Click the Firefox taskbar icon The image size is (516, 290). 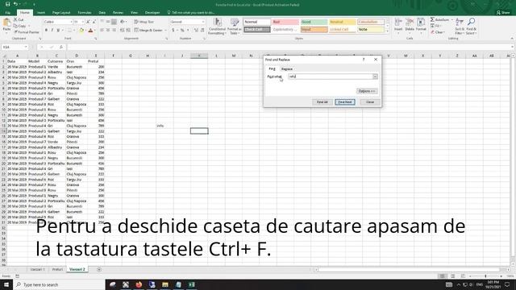coord(139,284)
